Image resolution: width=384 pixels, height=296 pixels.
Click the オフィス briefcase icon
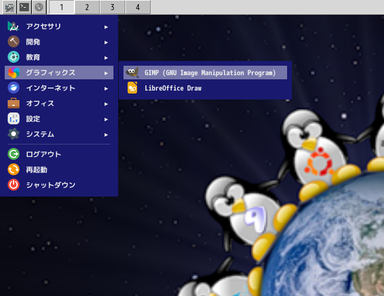coord(14,103)
